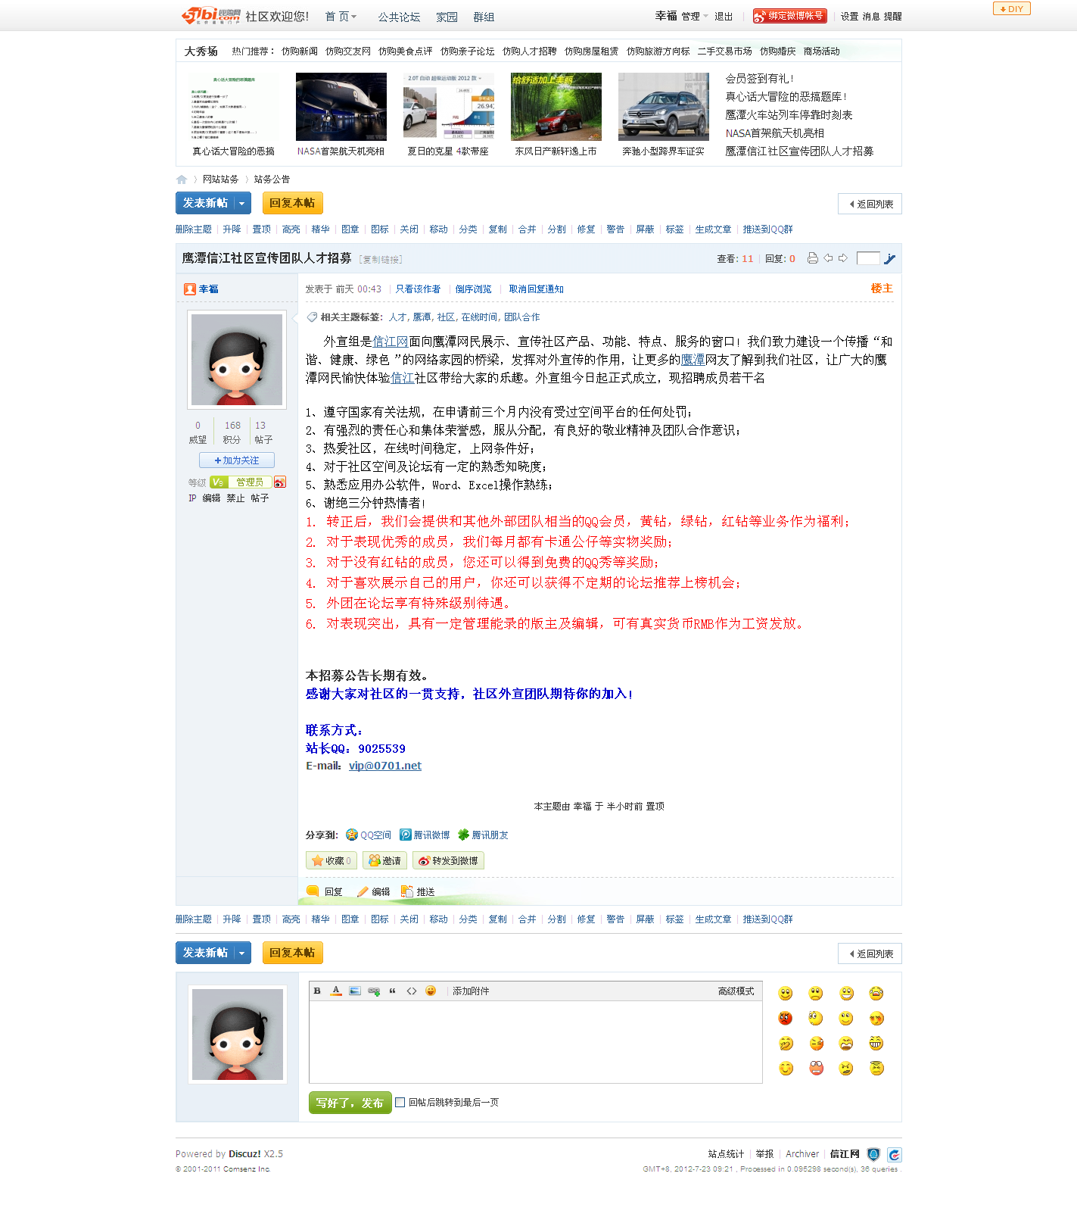Click inside the reply text area

[535, 1042]
